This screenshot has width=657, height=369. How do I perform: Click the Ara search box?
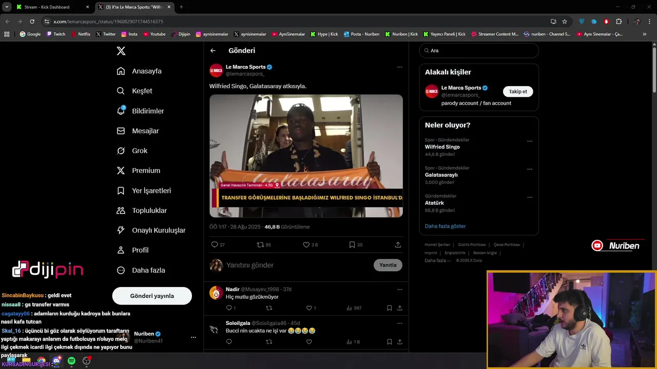tap(479, 51)
